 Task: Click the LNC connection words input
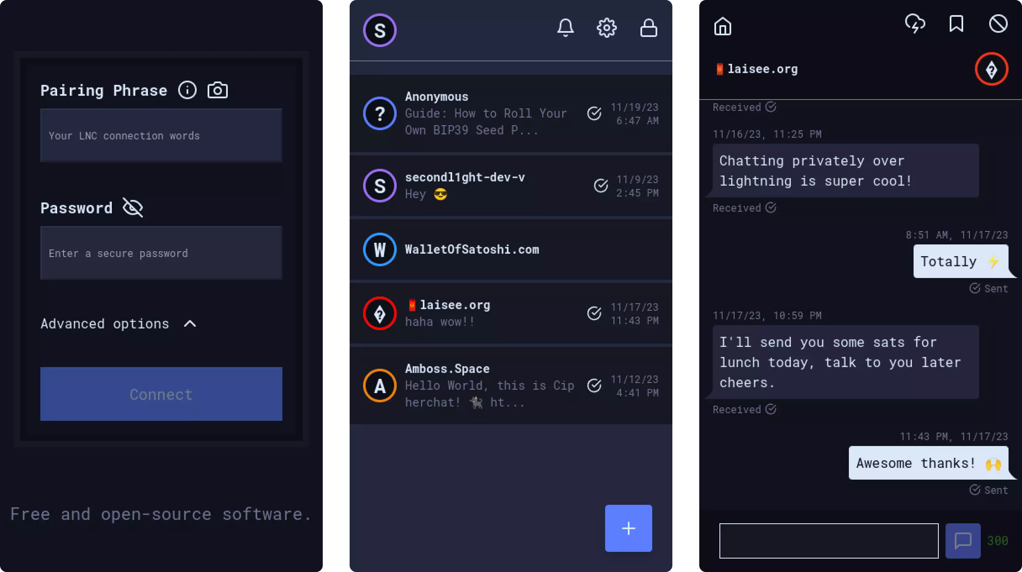[161, 135]
